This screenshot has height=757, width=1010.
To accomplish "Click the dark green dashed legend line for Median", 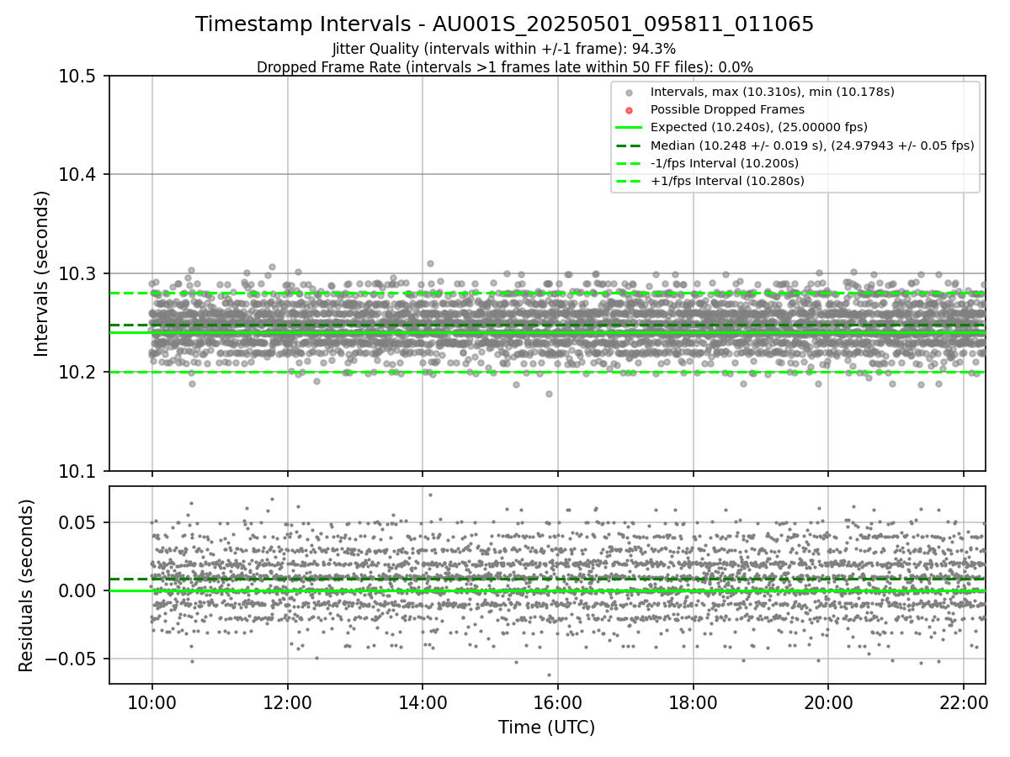I will pyautogui.click(x=630, y=146).
